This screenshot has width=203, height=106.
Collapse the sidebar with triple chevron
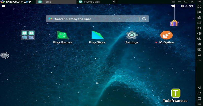coord(199,2)
